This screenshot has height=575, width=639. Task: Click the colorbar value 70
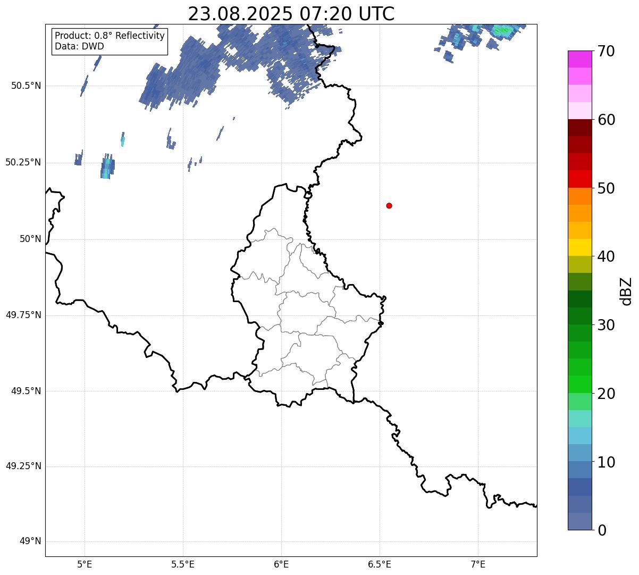coord(606,51)
